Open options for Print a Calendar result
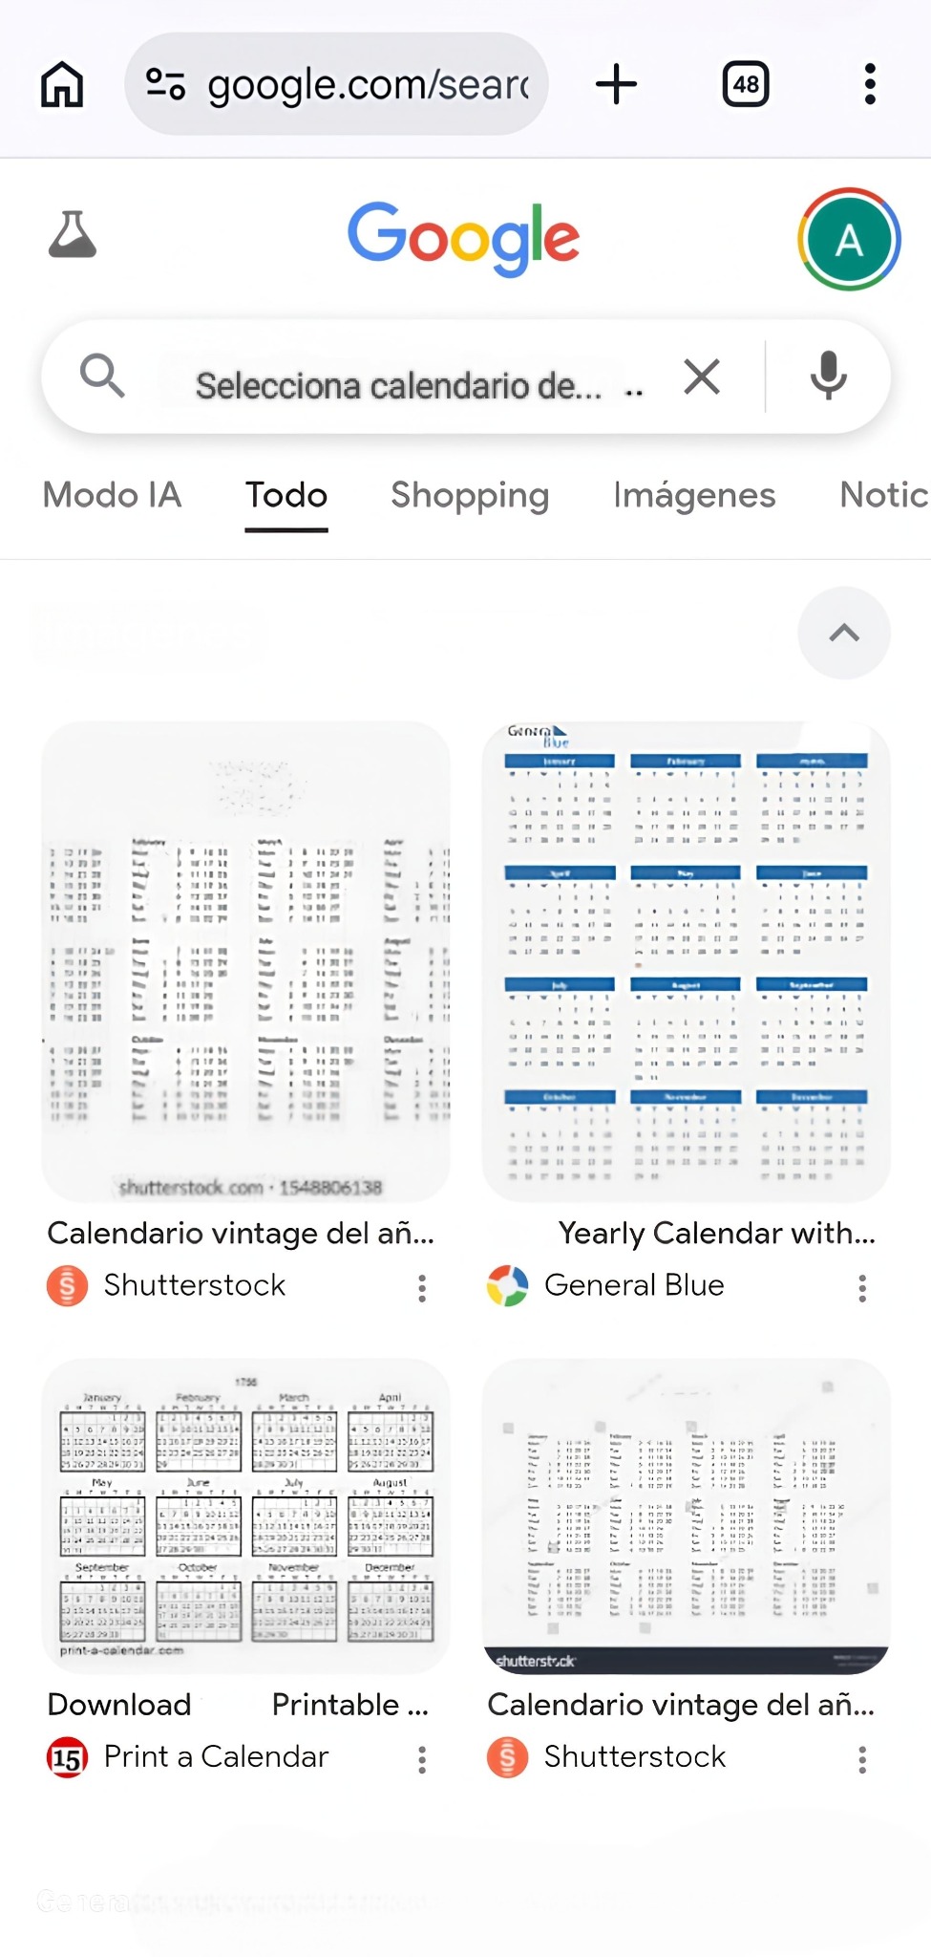This screenshot has height=1957, width=931. tap(422, 1759)
